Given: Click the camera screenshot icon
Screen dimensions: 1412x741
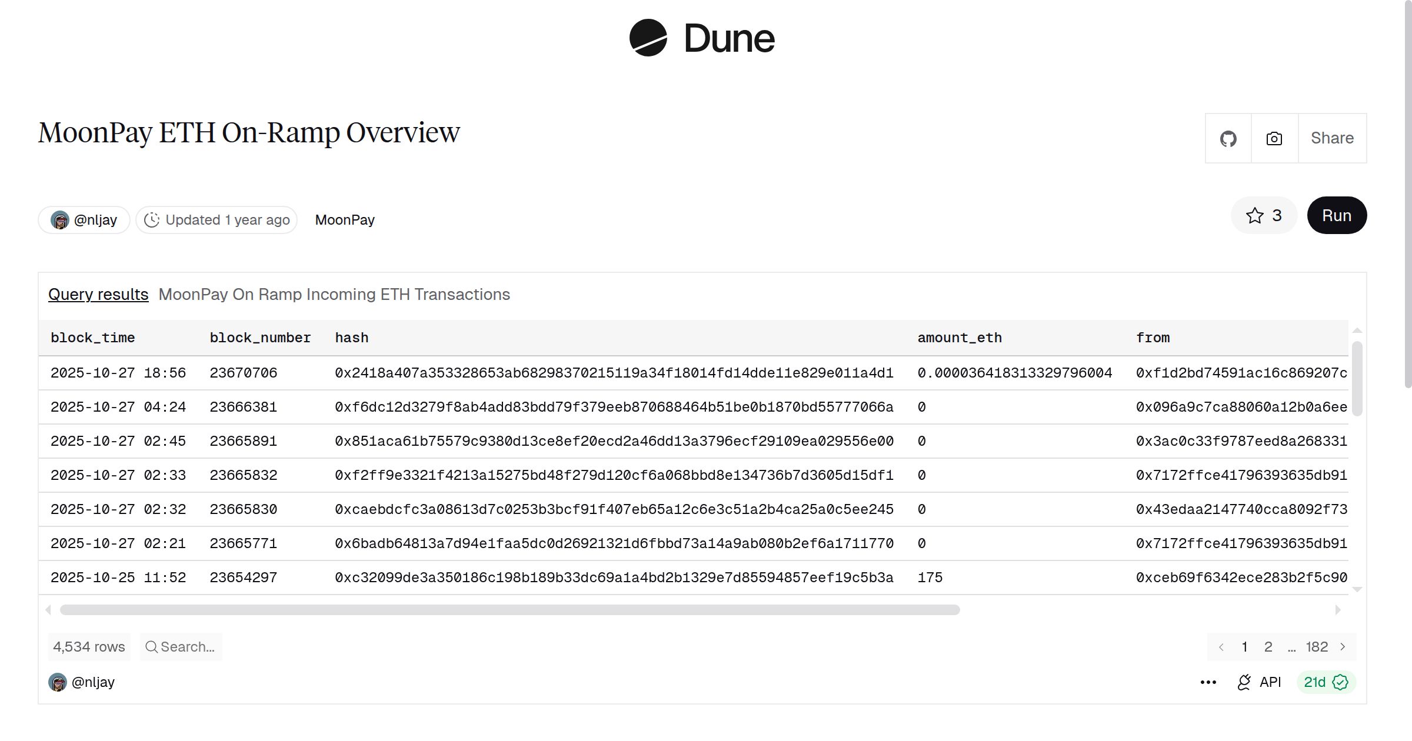Looking at the screenshot, I should click(1274, 139).
